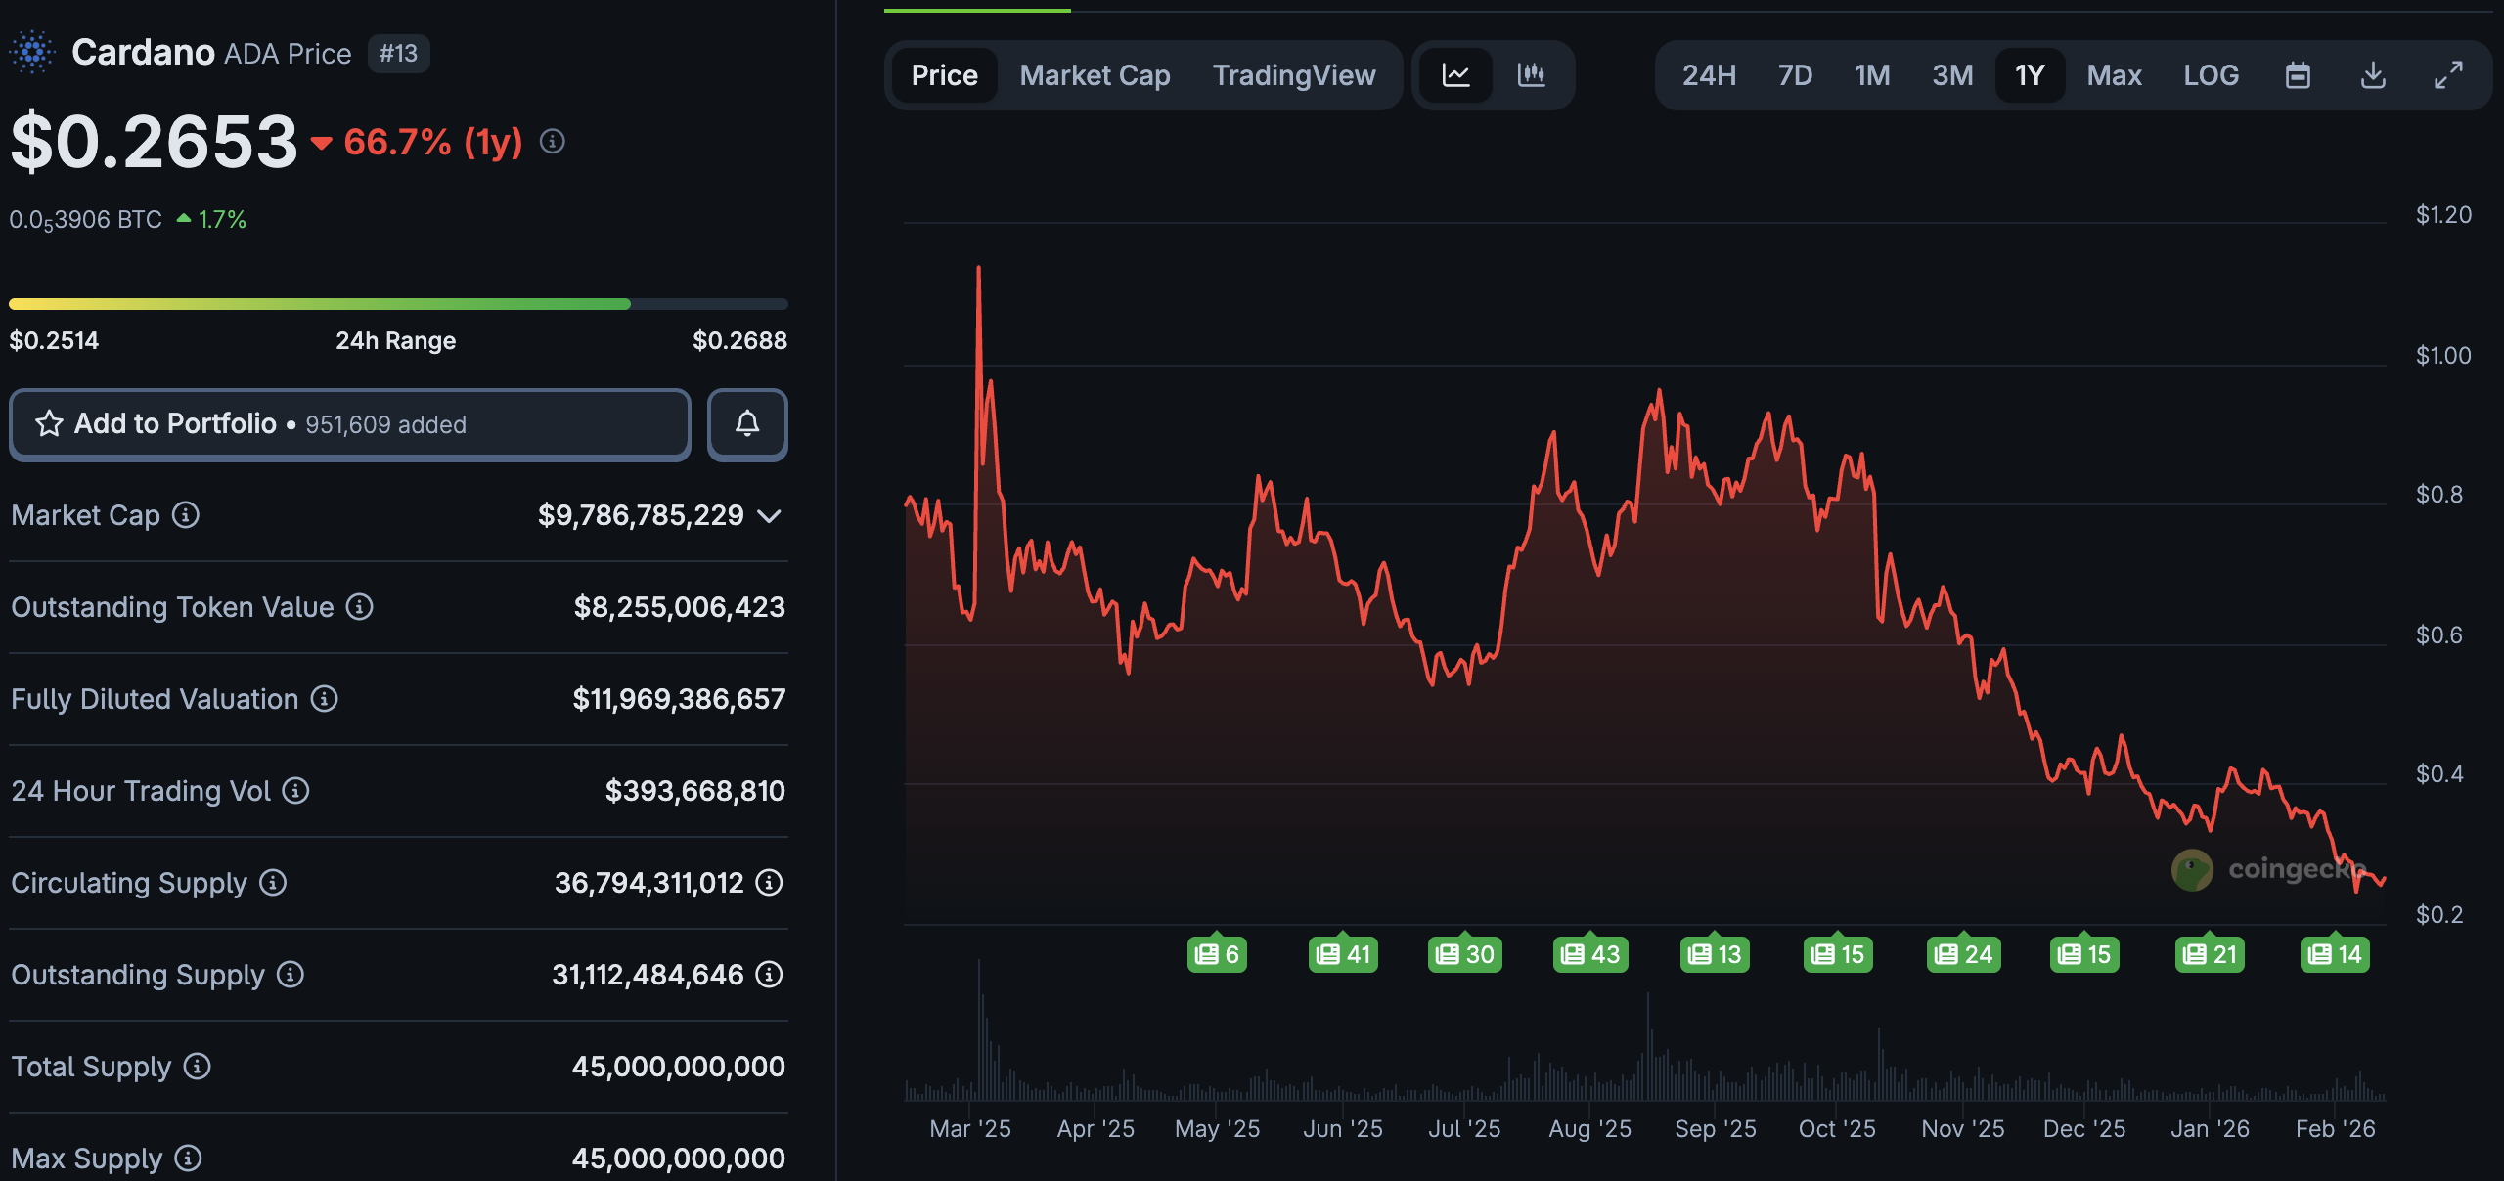This screenshot has height=1181, width=2504.
Task: Show Total Supply info icon
Action: coord(198,1067)
